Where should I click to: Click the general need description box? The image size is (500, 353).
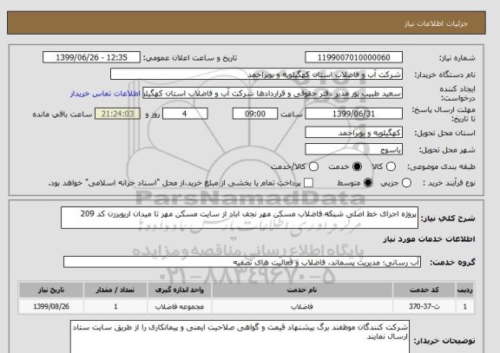[240, 218]
